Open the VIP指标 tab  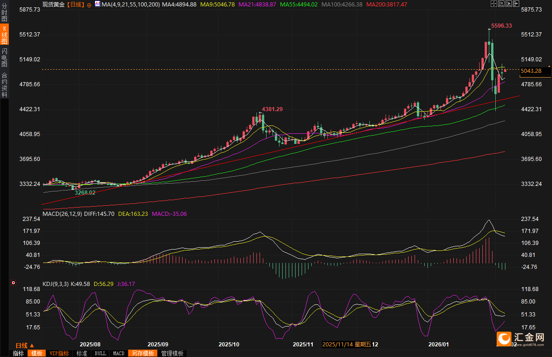point(59,353)
